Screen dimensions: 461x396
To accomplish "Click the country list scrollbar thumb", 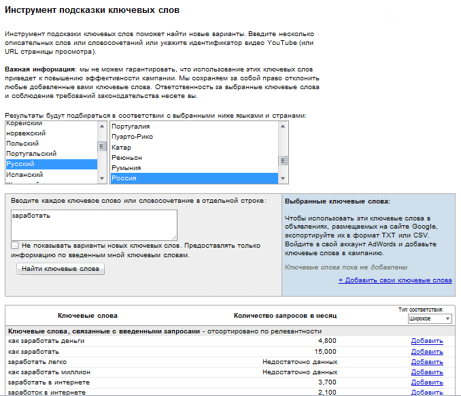I will click(283, 161).
